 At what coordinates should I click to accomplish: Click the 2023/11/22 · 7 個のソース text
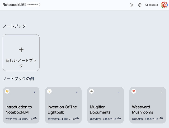[145, 119]
